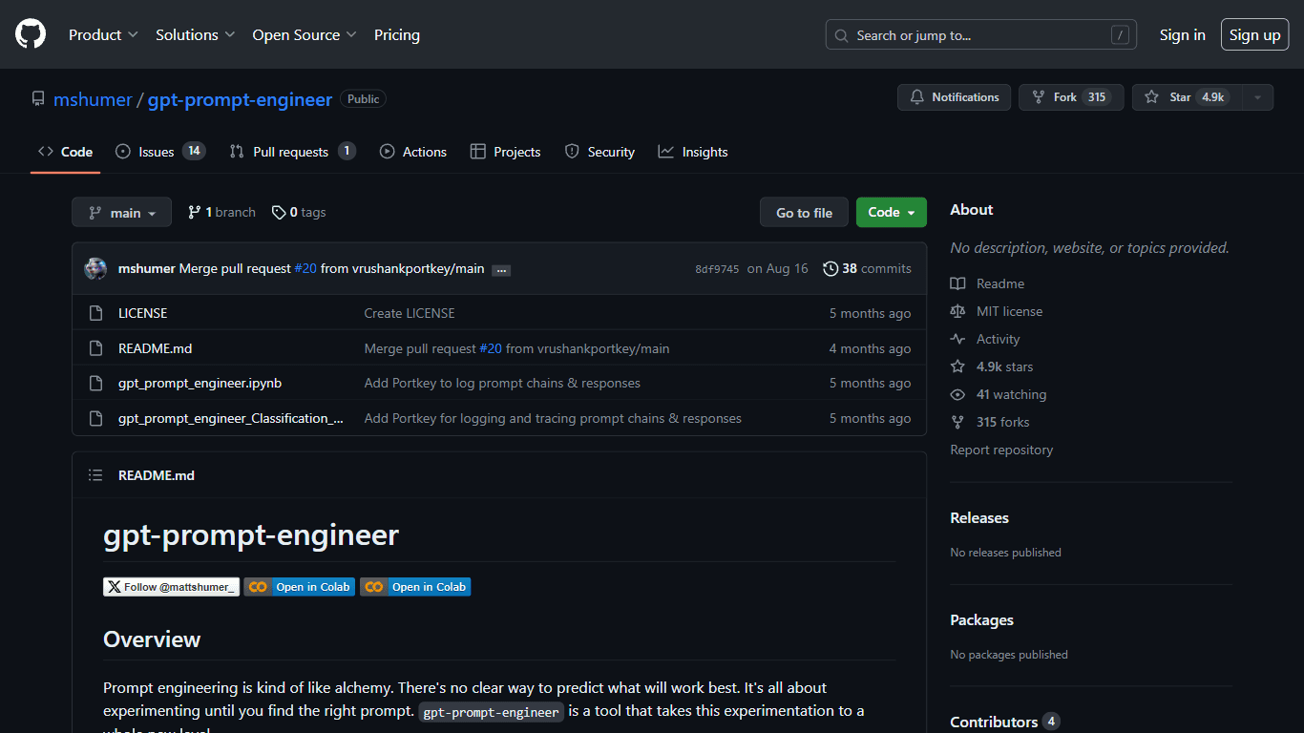The height and width of the screenshot is (733, 1304).
Task: Open the Projects tab
Action: [x=506, y=152]
